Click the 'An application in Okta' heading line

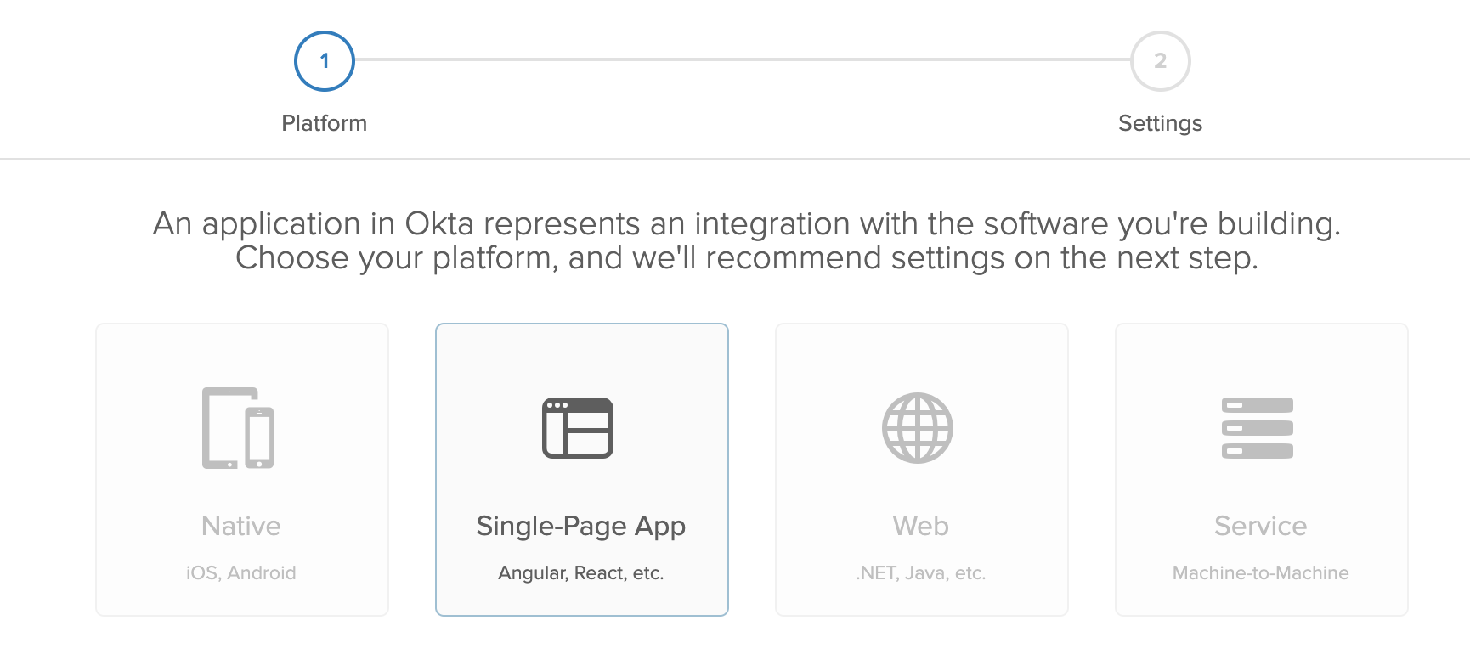(747, 223)
